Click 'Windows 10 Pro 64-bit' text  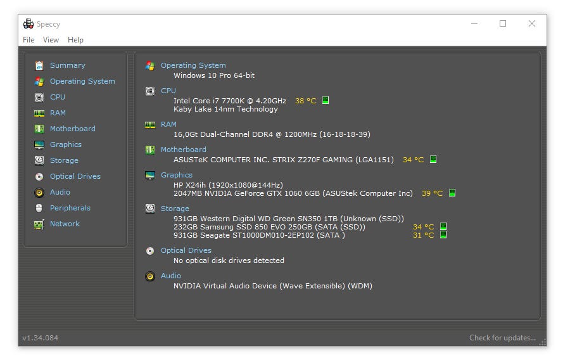tap(214, 75)
